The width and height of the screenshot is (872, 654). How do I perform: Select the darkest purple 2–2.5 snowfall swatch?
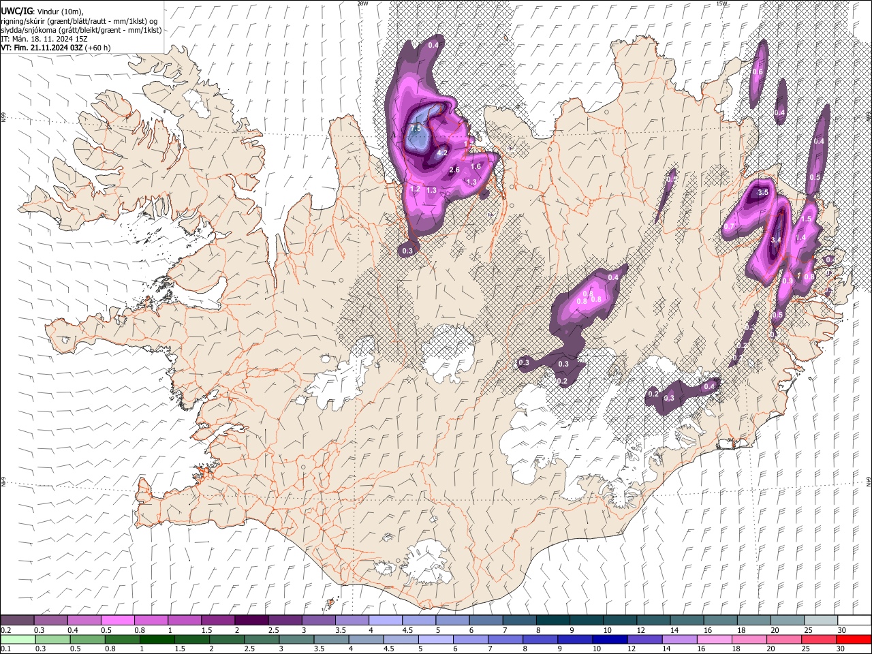point(251,621)
